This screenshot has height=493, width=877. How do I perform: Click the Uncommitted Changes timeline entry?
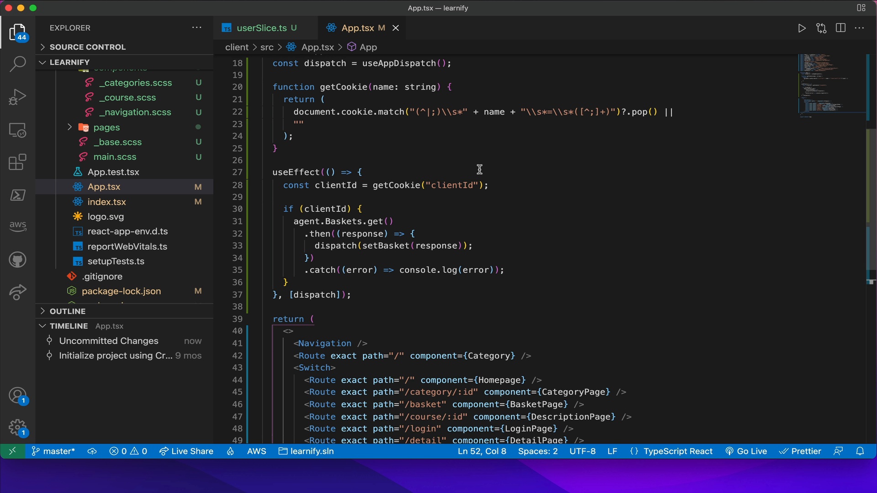click(x=108, y=341)
